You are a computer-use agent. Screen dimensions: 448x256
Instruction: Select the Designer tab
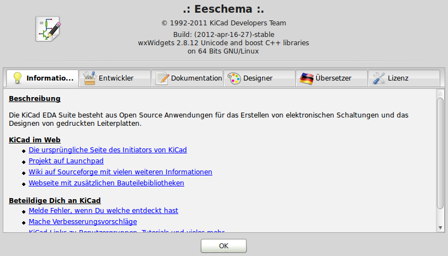pos(259,78)
